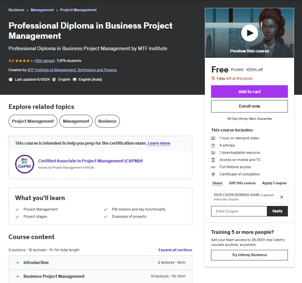Expand the Introduction section
302x283 pixels.
click(100, 262)
